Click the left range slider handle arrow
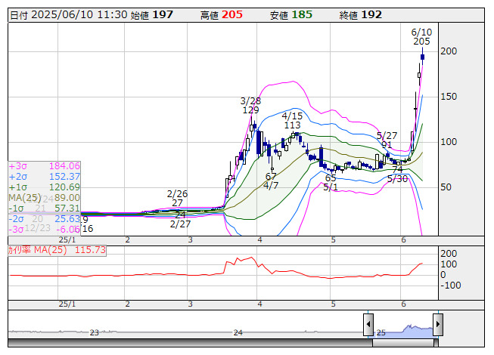The image size is (494, 355). click(368, 326)
